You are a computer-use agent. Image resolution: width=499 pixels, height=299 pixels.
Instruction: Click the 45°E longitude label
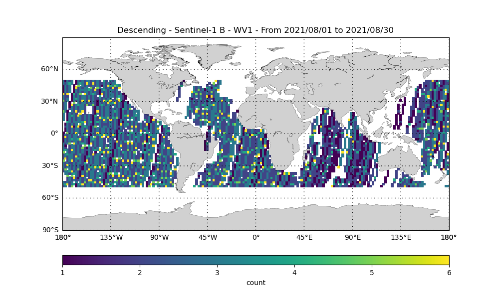pos(304,237)
